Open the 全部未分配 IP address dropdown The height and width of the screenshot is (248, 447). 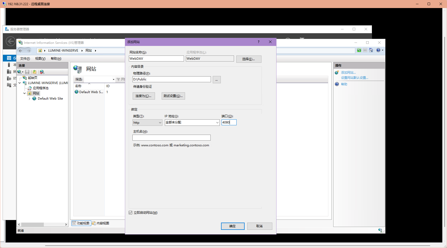pos(217,122)
